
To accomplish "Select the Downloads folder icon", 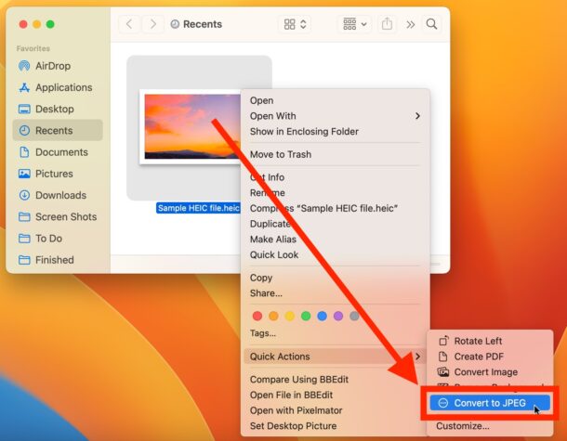I will point(24,195).
